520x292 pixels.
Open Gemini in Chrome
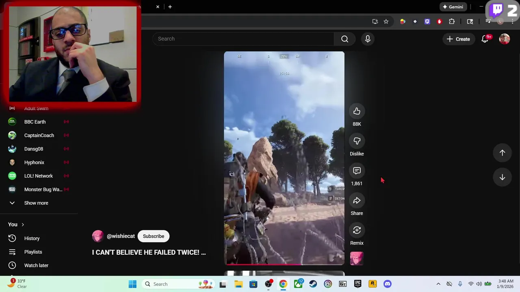453,7
